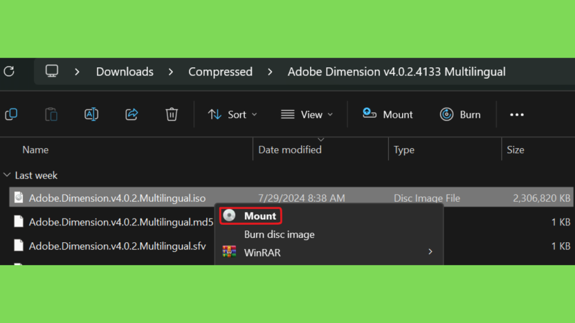Screen dimensions: 575x323
Task: Copy the selected file using toolbar icon
Action: [11, 114]
